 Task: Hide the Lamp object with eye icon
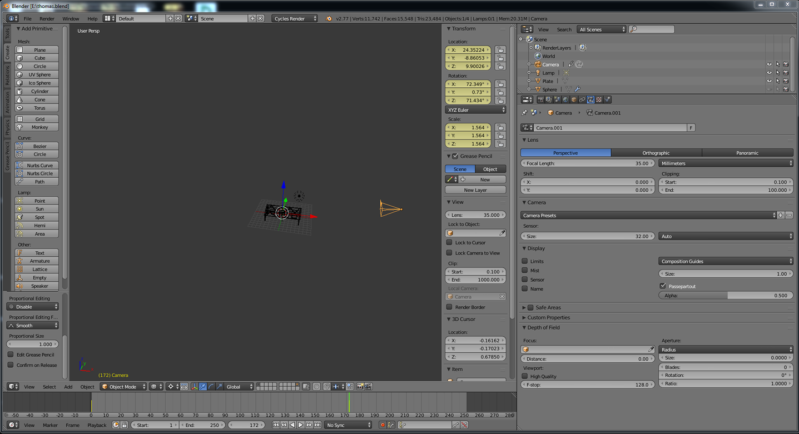[770, 73]
